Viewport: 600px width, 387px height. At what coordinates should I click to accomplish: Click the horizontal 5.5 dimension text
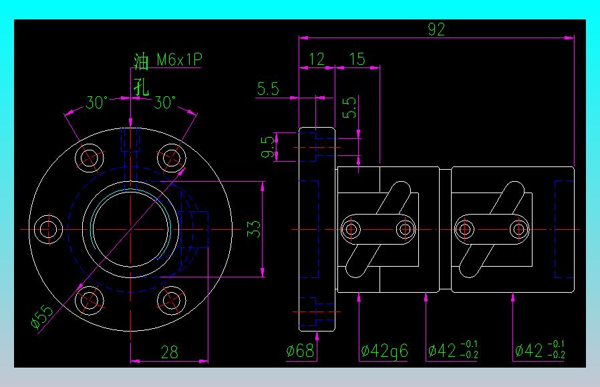268,89
